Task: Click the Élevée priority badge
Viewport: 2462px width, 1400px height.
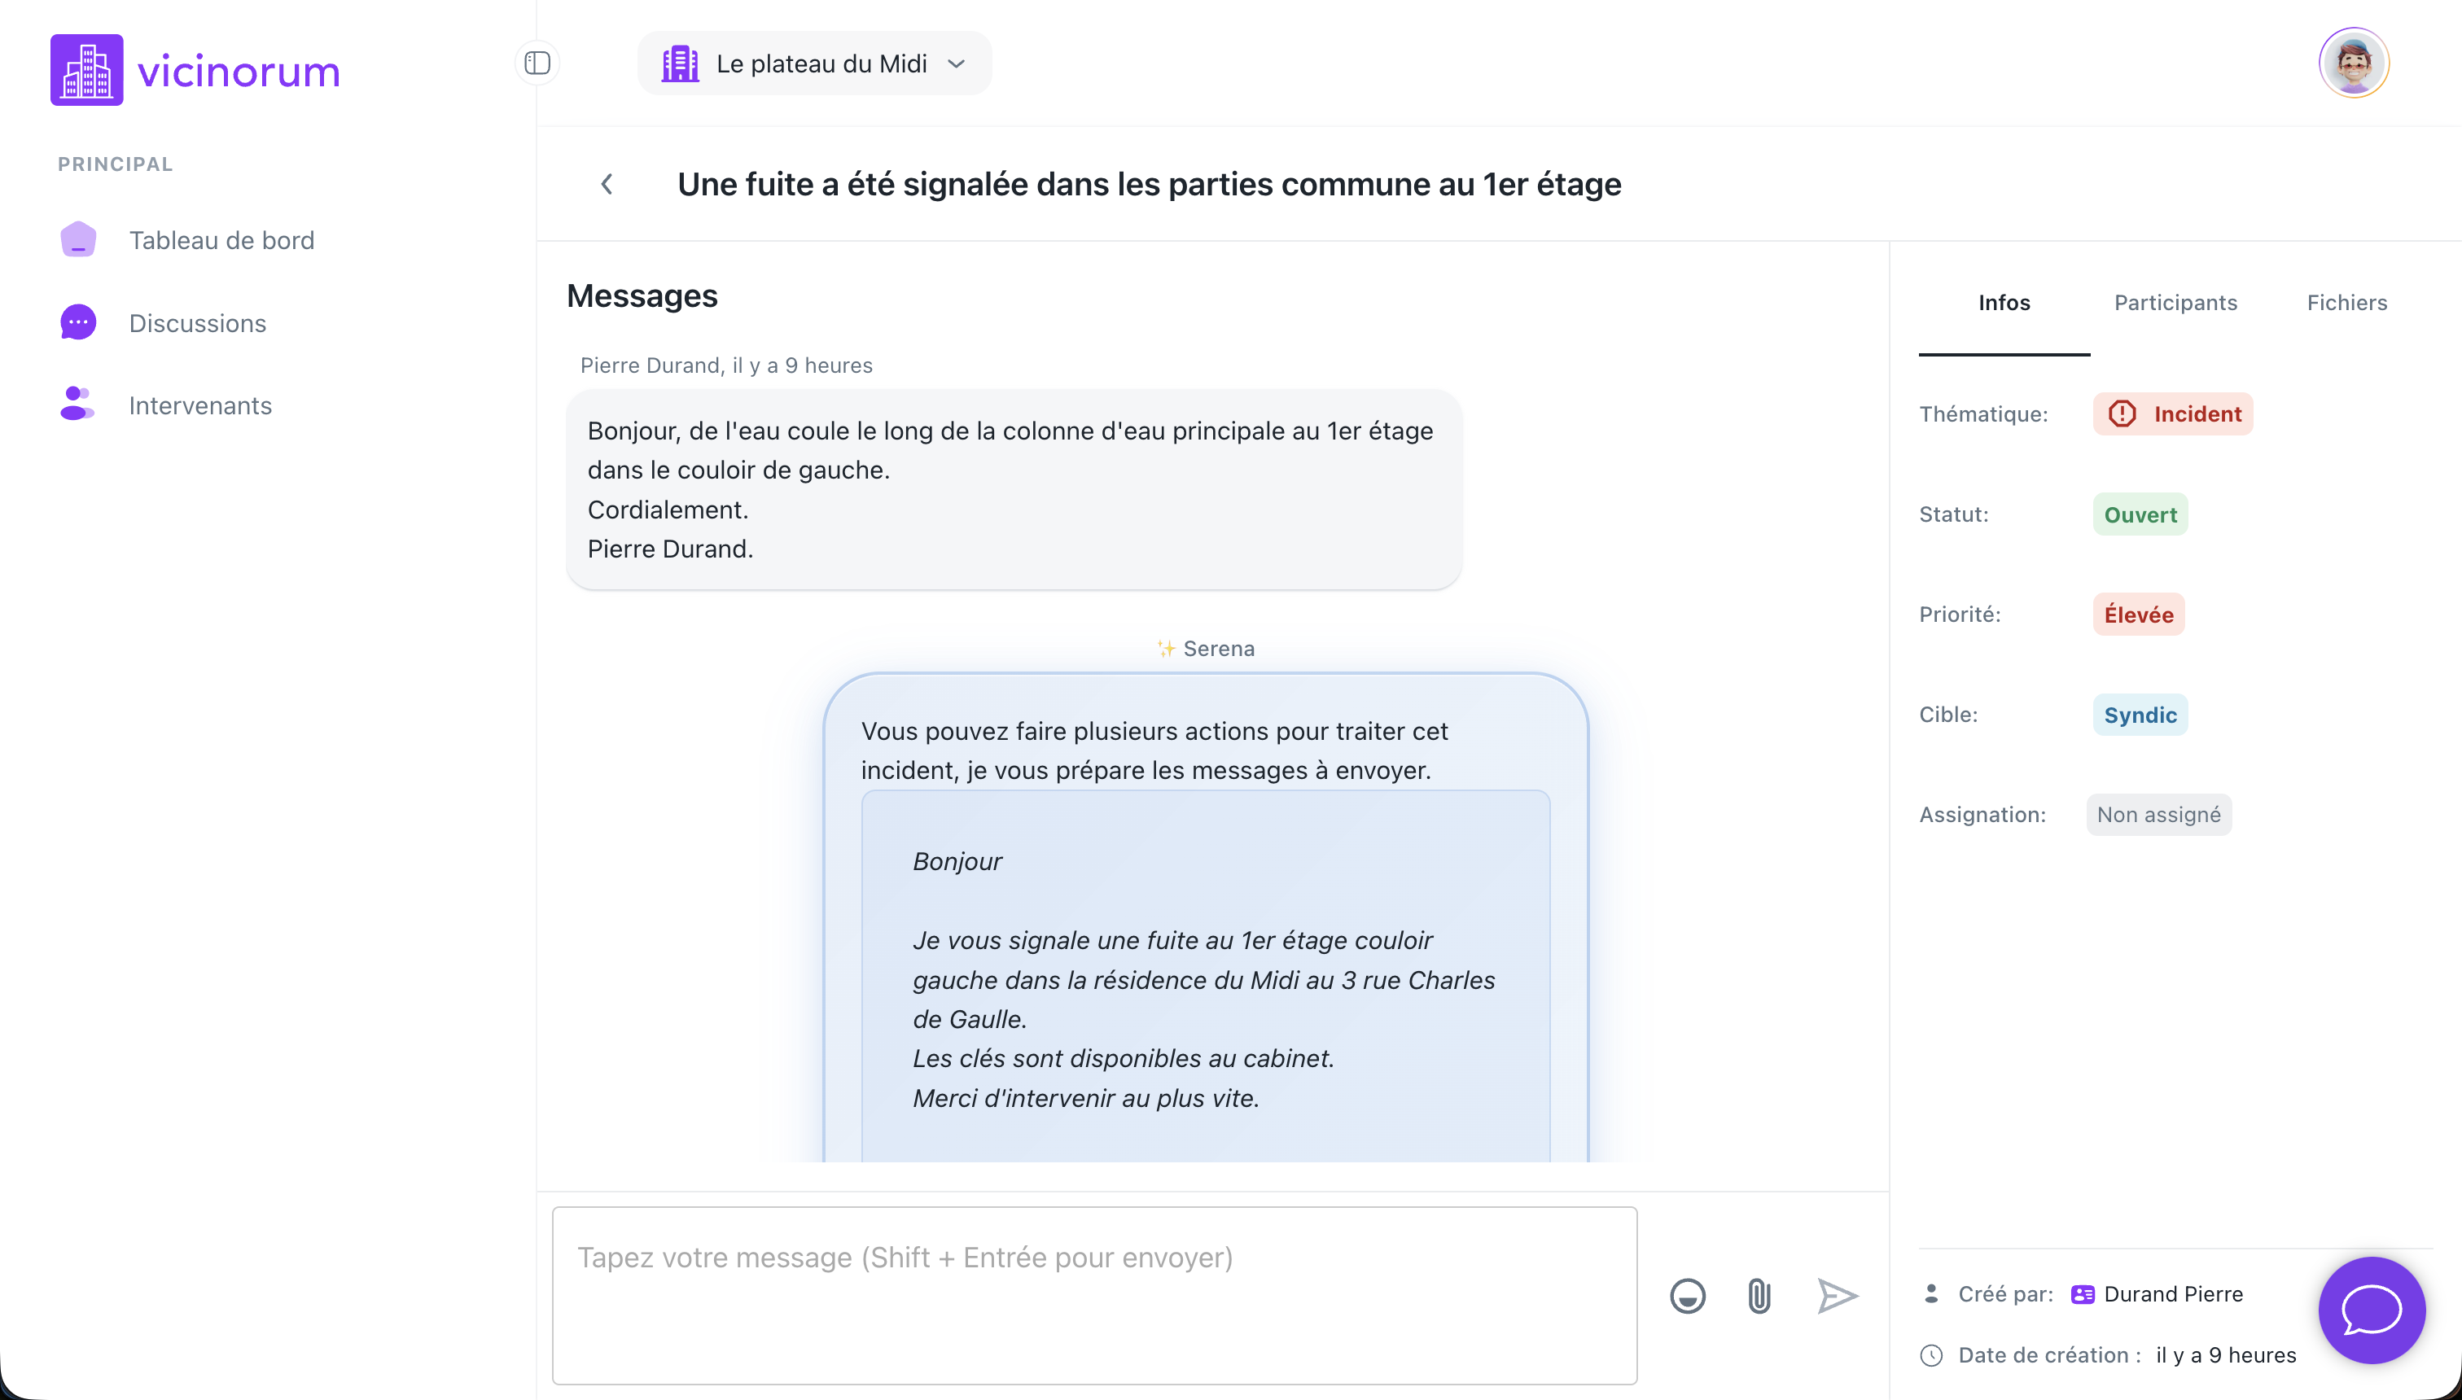Action: coord(2136,614)
